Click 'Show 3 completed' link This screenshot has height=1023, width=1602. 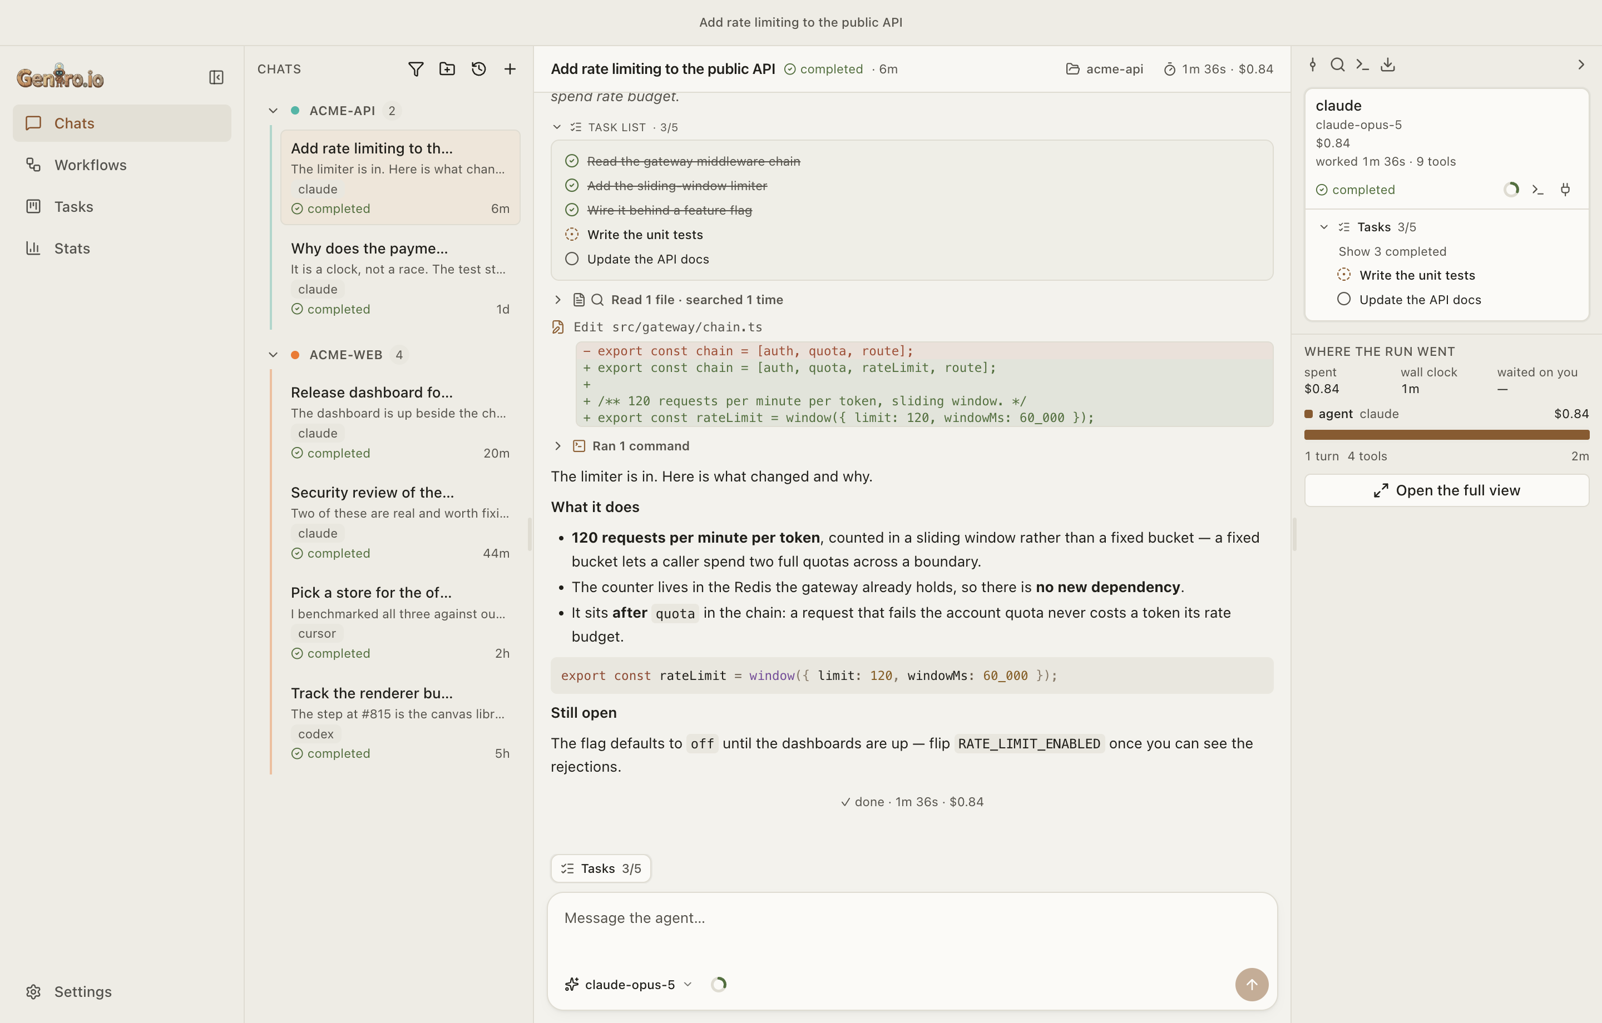coord(1392,251)
